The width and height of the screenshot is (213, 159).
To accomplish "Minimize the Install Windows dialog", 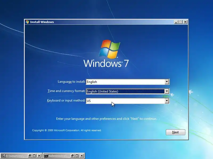I will click(176, 22).
